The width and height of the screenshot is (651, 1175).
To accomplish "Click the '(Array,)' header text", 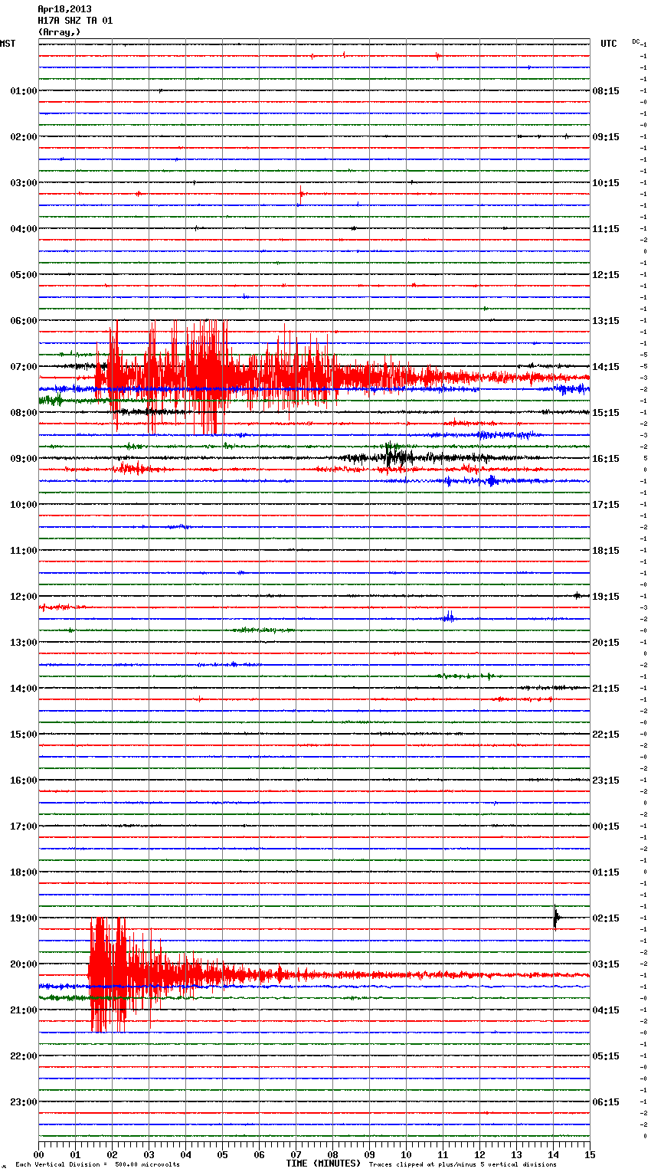I will click(59, 32).
